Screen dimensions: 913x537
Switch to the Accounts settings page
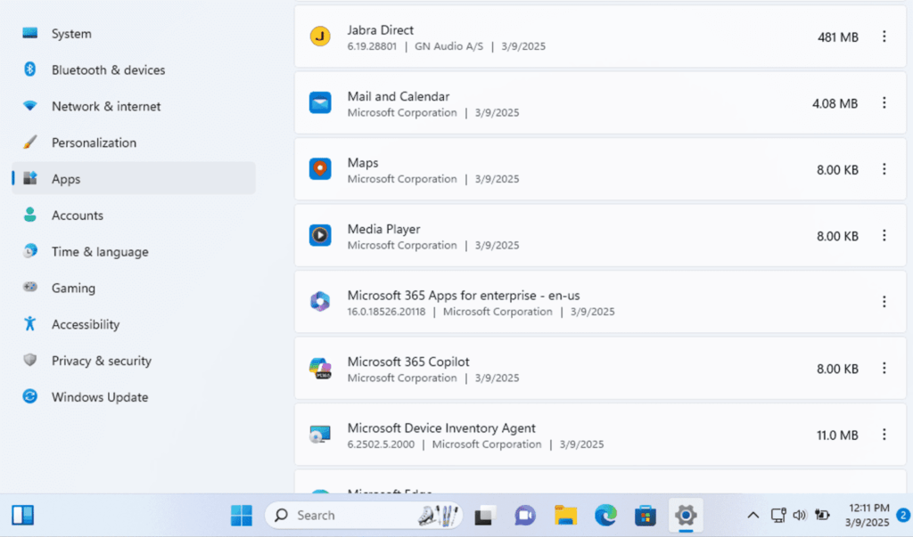(78, 215)
